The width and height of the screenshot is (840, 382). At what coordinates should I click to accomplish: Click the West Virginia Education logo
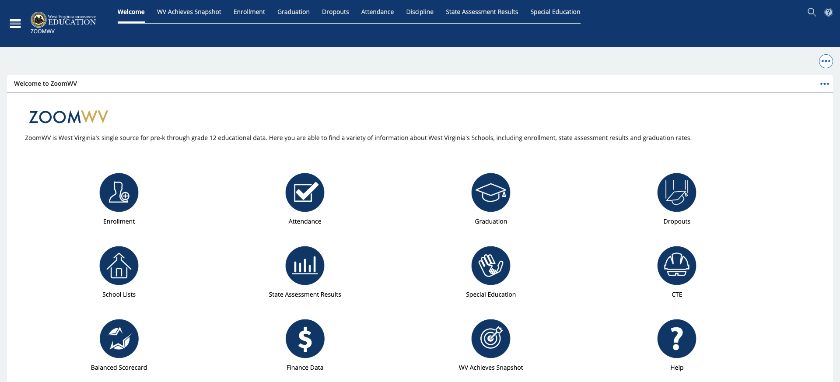(x=63, y=20)
